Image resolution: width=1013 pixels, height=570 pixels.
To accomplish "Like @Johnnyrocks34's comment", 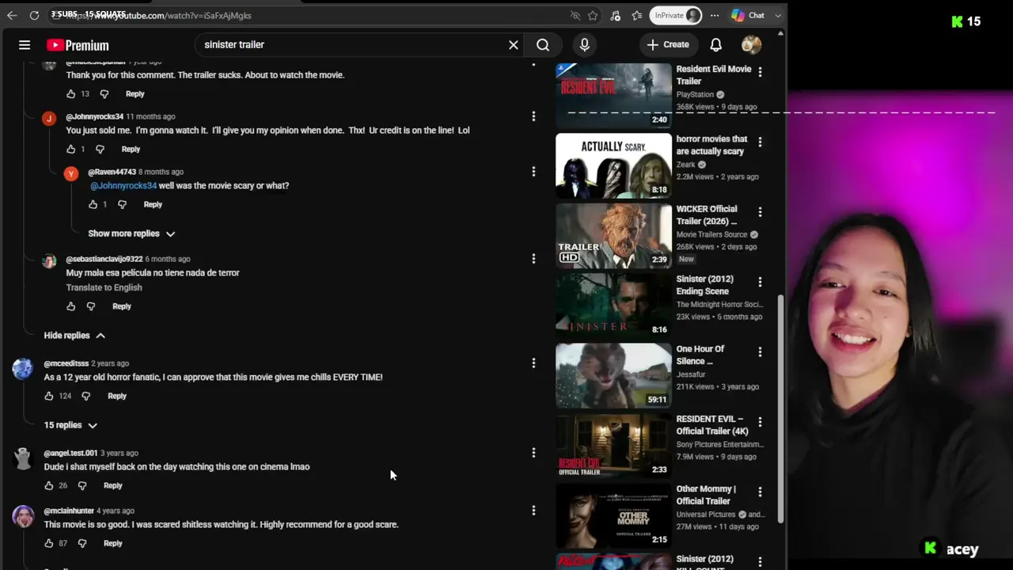I will (x=71, y=149).
